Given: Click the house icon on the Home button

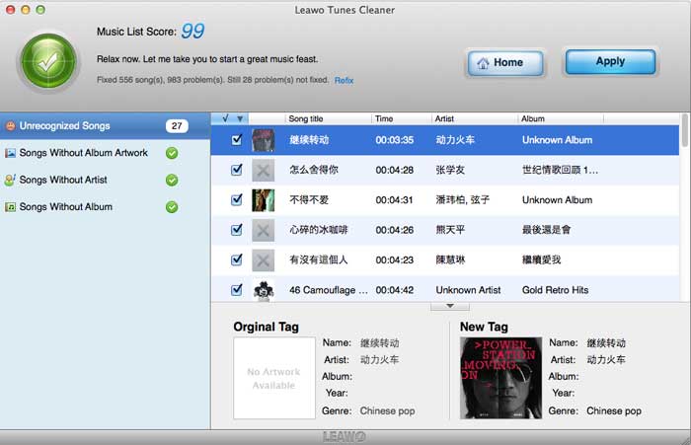Looking at the screenshot, I should point(483,63).
